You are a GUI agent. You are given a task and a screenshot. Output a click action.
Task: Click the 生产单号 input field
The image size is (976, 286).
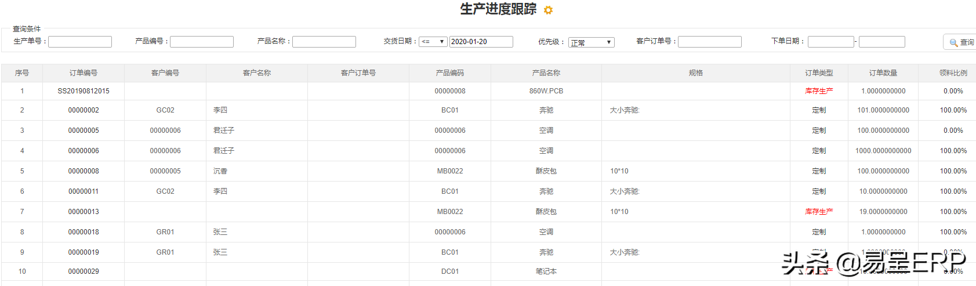point(80,42)
